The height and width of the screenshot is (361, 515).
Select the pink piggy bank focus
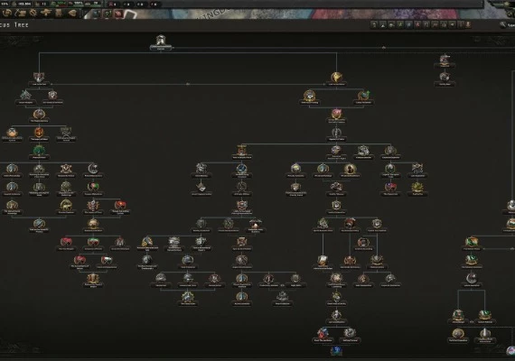pyautogui.click(x=336, y=115)
